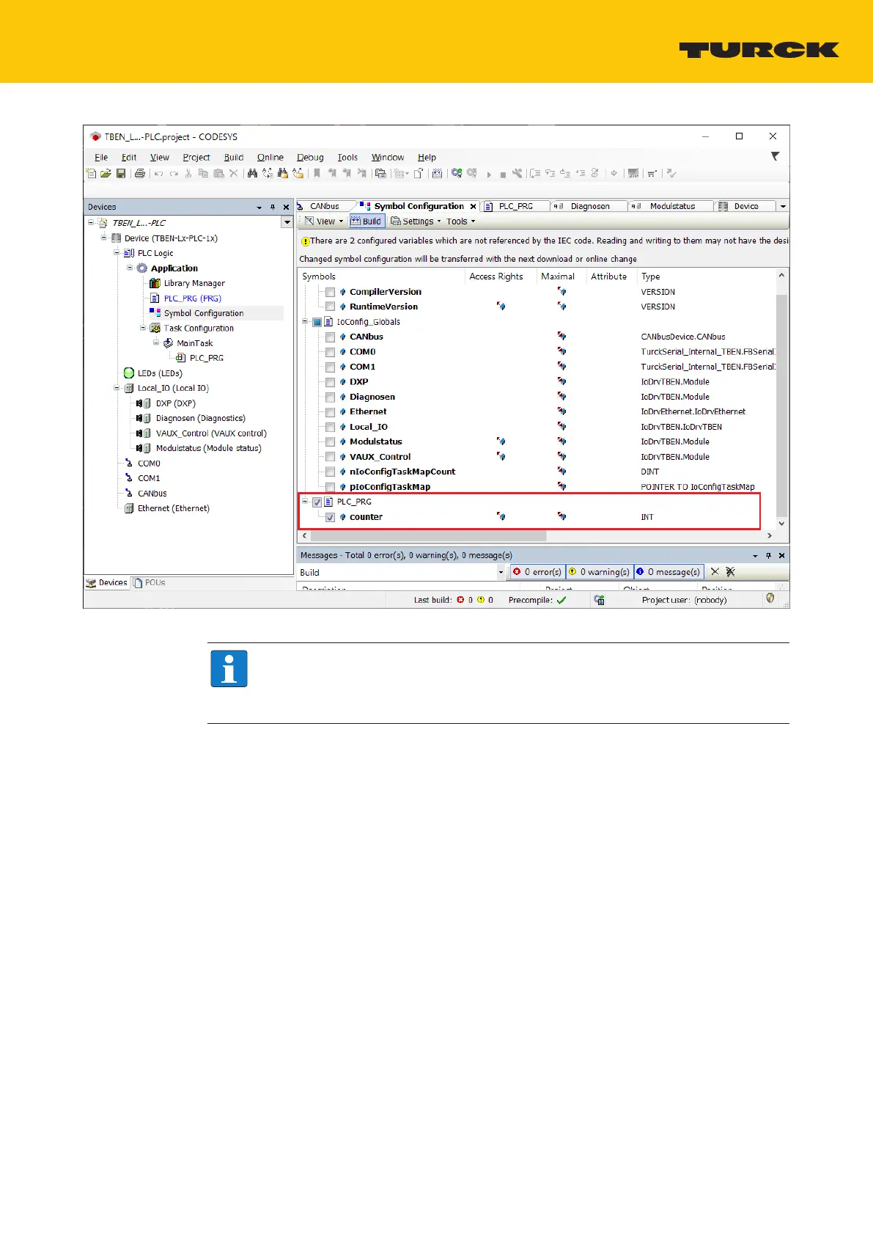Click the Redo arrow icon

174,174
